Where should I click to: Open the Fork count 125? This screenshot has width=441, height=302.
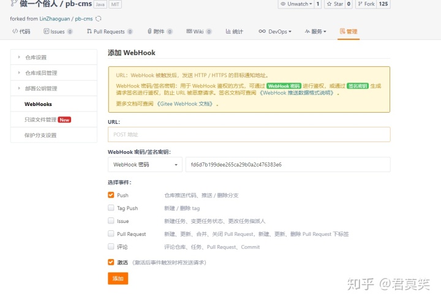(x=383, y=4)
